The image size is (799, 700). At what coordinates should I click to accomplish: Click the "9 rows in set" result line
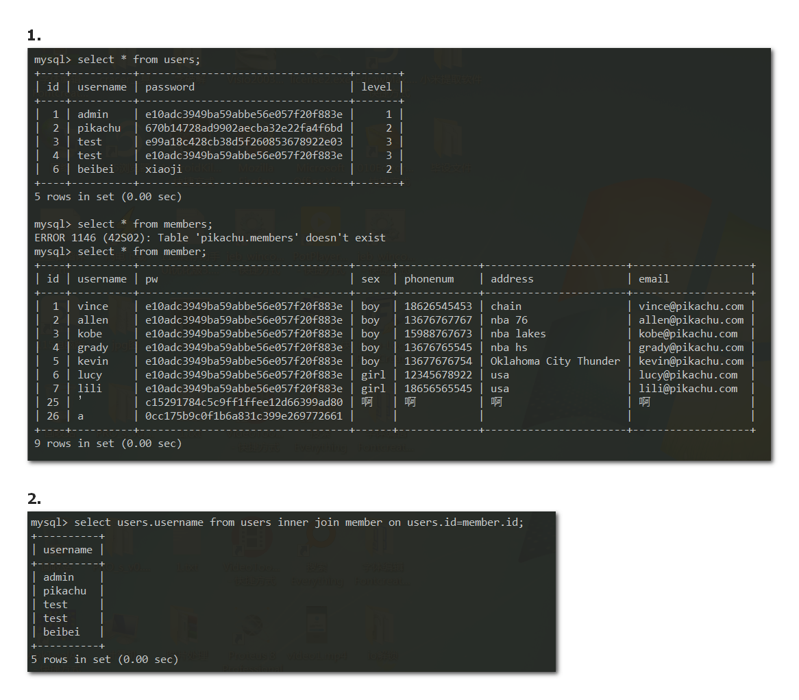108,444
